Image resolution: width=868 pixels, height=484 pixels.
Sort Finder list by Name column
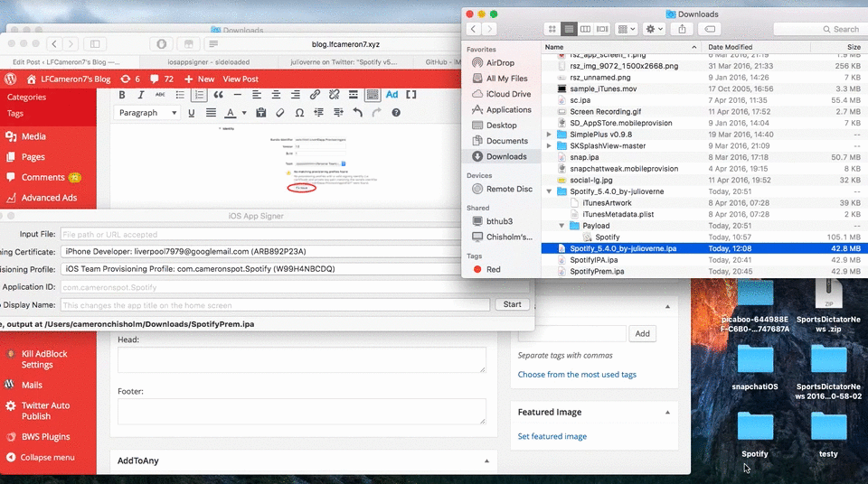pyautogui.click(x=620, y=47)
